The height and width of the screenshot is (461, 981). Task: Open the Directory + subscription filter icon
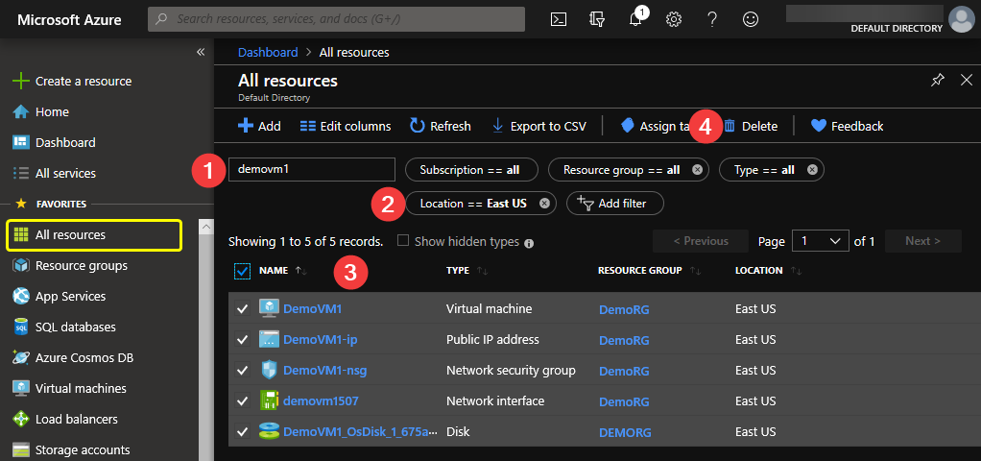click(x=597, y=19)
